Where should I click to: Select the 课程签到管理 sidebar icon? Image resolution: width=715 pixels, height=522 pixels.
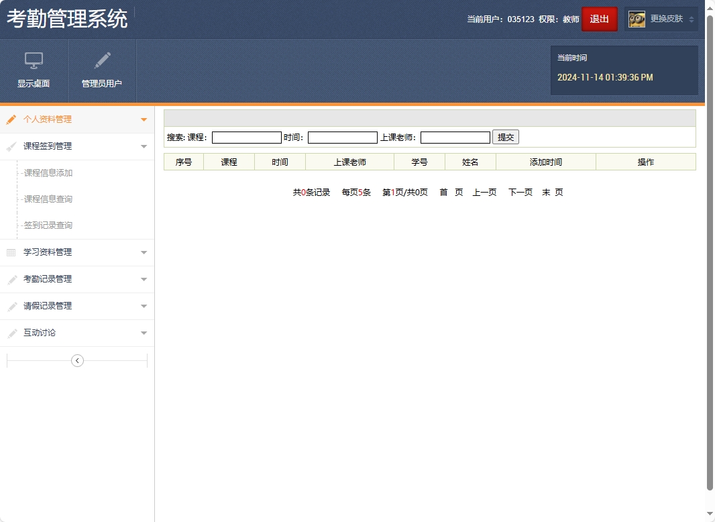[10, 146]
